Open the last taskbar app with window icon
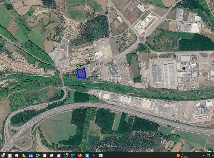The image size is (214, 158). click(x=101, y=155)
